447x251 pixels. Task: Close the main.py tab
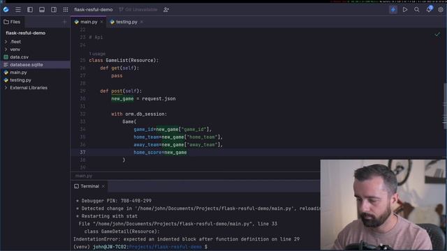point(102,22)
